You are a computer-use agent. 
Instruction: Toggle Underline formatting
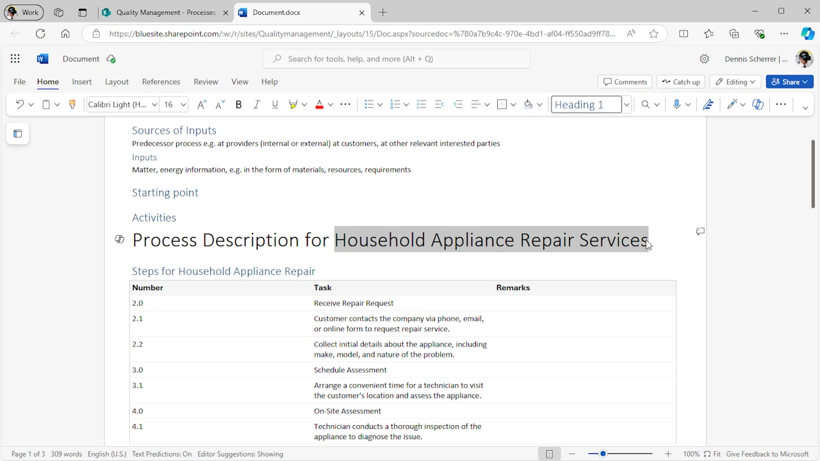pyautogui.click(x=275, y=104)
